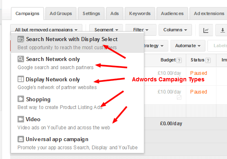Choose Search Network only campaign type
Viewport: 227px width, 159px height.
point(77,63)
